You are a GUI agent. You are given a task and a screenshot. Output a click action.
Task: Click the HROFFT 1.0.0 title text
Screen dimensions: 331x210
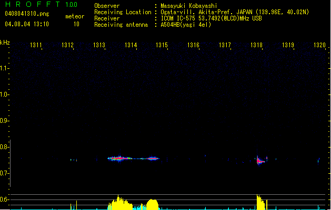[41, 4]
